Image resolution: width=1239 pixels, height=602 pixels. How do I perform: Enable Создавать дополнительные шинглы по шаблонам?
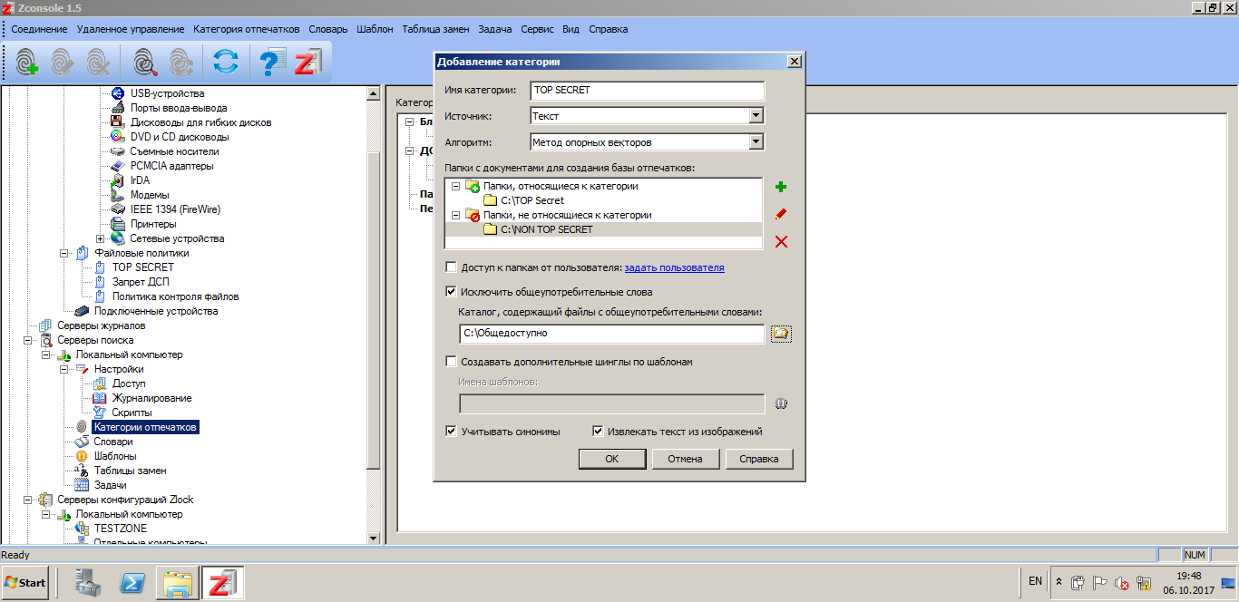click(452, 362)
